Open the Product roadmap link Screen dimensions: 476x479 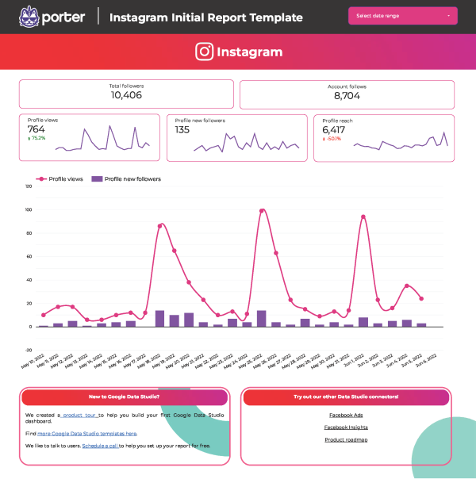[x=346, y=439]
